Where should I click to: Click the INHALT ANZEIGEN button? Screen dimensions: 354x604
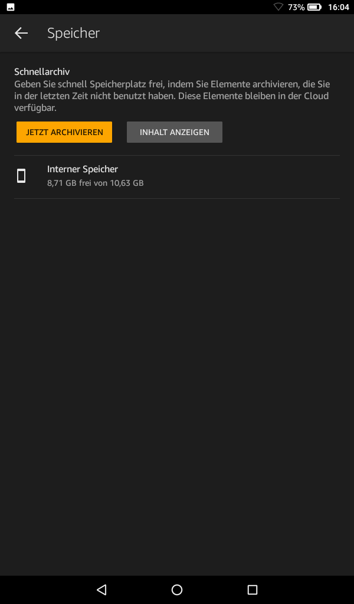pos(175,132)
